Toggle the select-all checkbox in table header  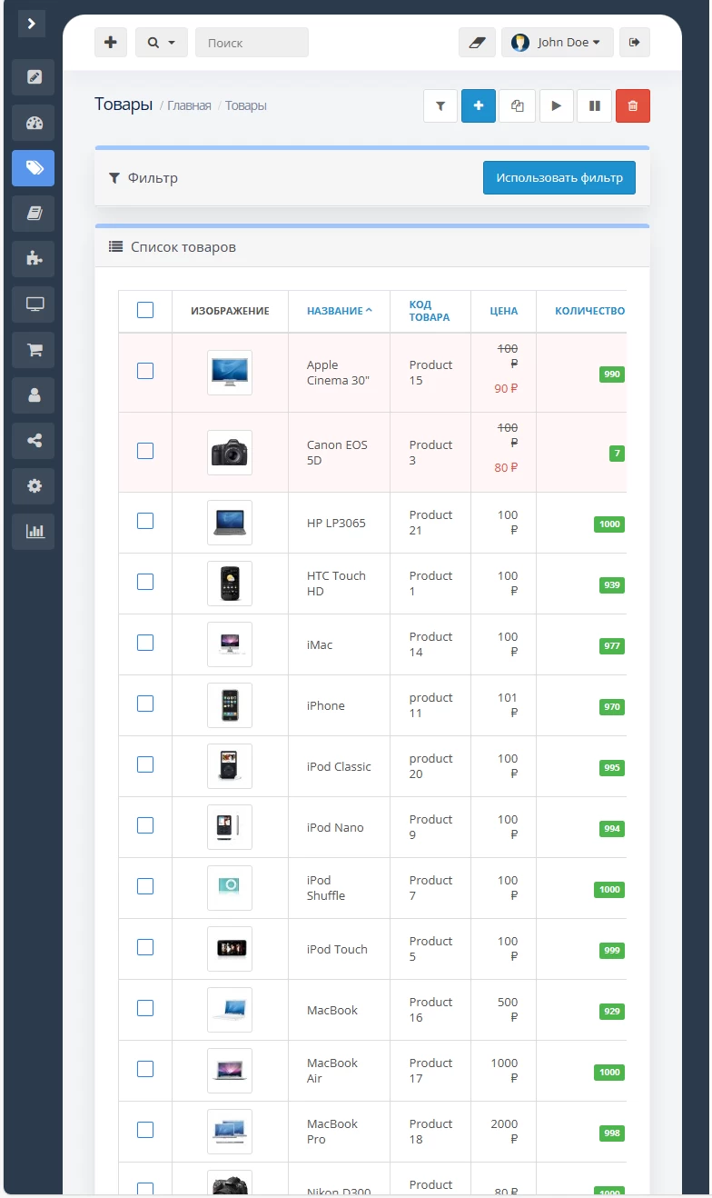click(x=145, y=310)
